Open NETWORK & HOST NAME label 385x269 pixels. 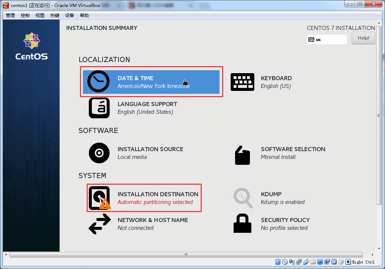coord(153,220)
